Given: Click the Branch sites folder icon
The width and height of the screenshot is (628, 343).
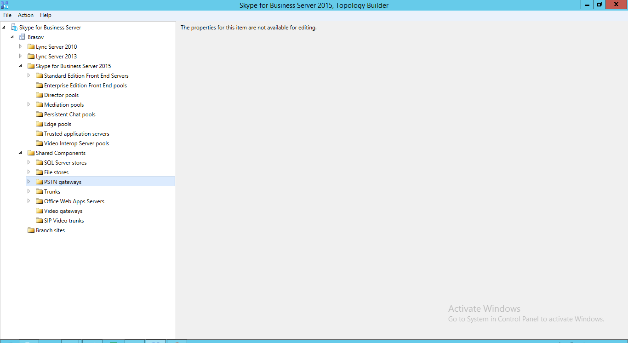Looking at the screenshot, I should coord(31,230).
